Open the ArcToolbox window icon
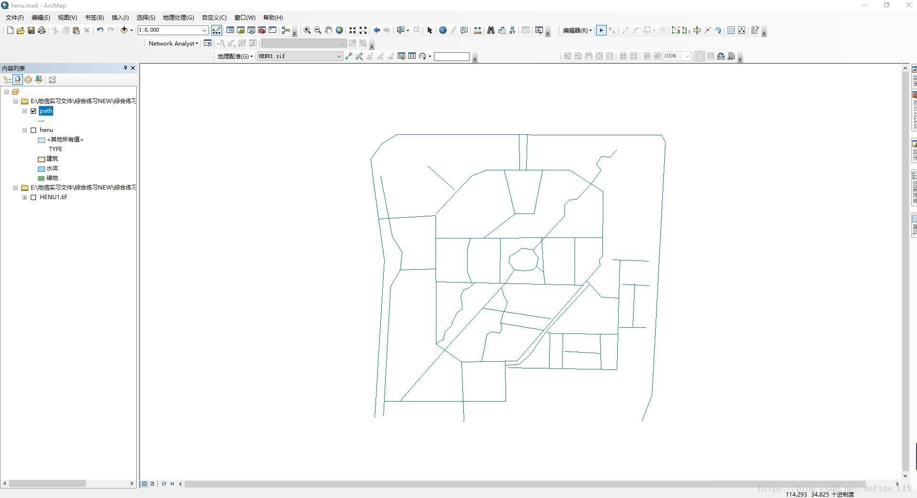Image resolution: width=917 pixels, height=498 pixels. point(262,30)
